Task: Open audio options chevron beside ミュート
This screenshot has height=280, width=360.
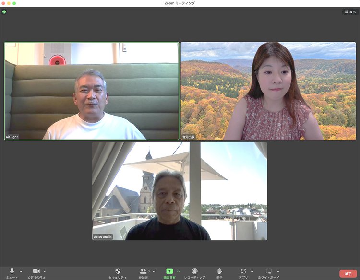Action: [x=21, y=271]
